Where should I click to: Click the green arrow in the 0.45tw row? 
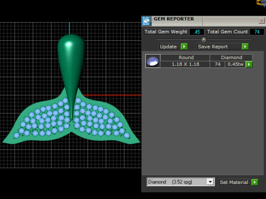click(x=249, y=64)
